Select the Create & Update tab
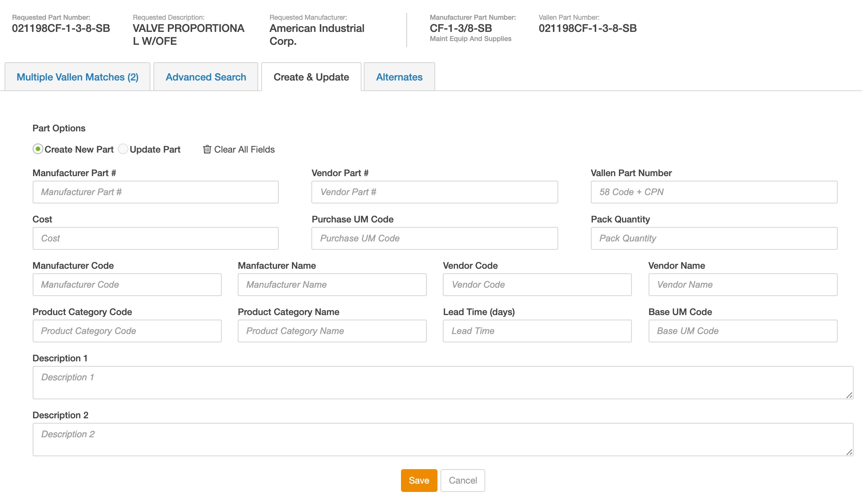This screenshot has height=498, width=862. click(311, 77)
